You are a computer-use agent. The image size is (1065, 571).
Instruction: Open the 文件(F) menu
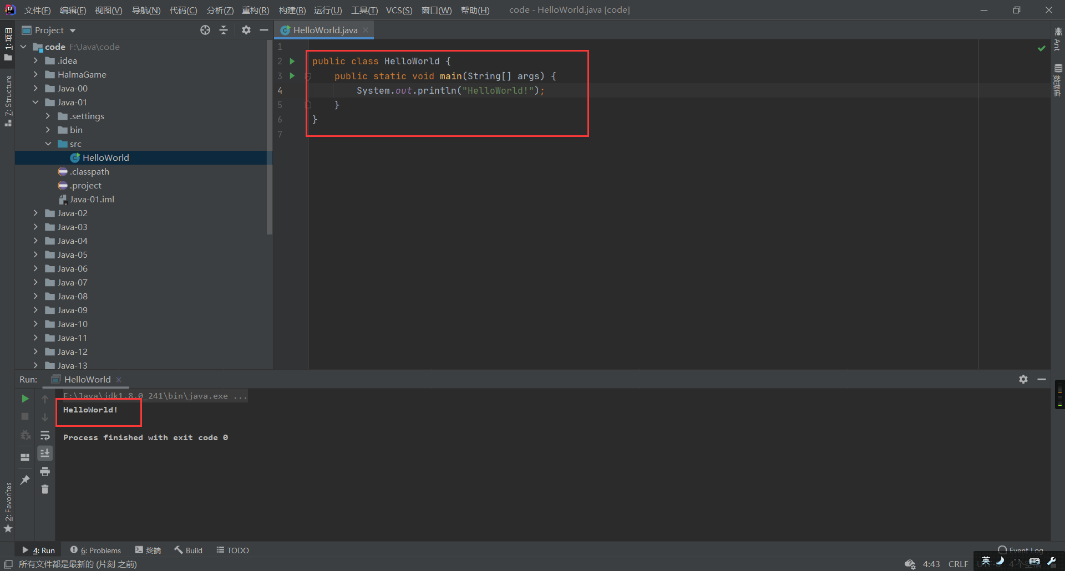pos(37,10)
